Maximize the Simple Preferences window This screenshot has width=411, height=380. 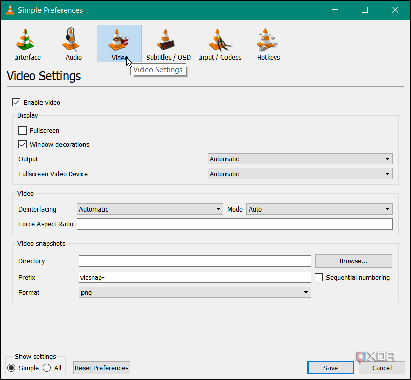click(365, 10)
